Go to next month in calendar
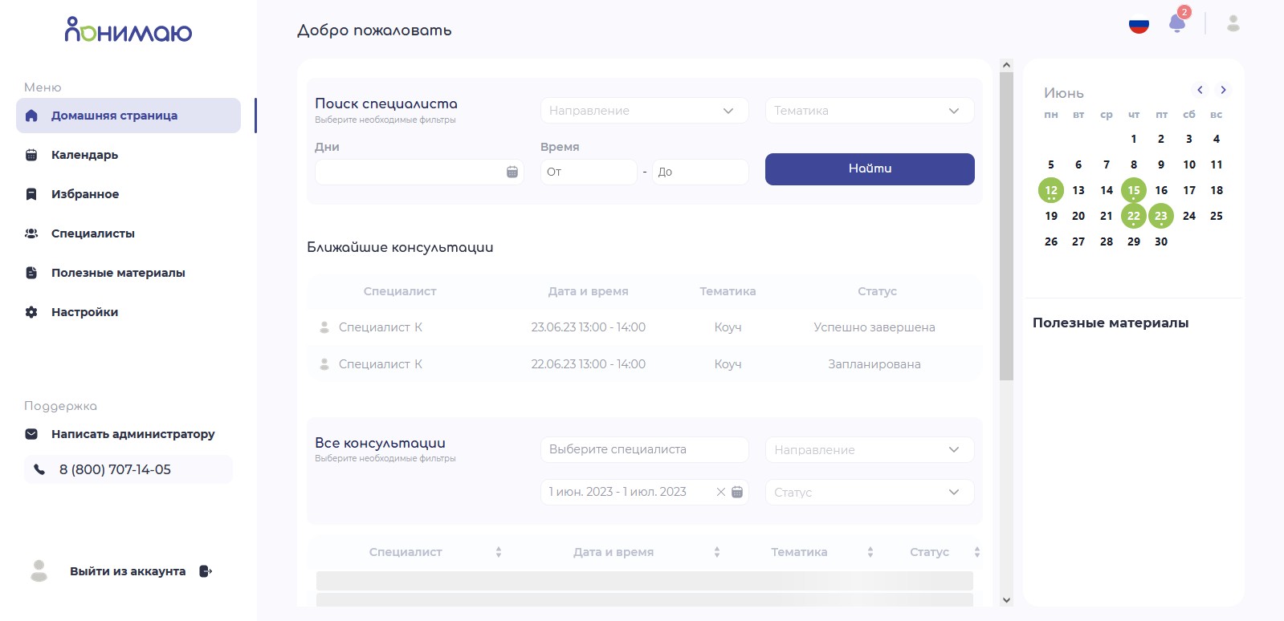Image resolution: width=1284 pixels, height=621 pixels. point(1223,90)
